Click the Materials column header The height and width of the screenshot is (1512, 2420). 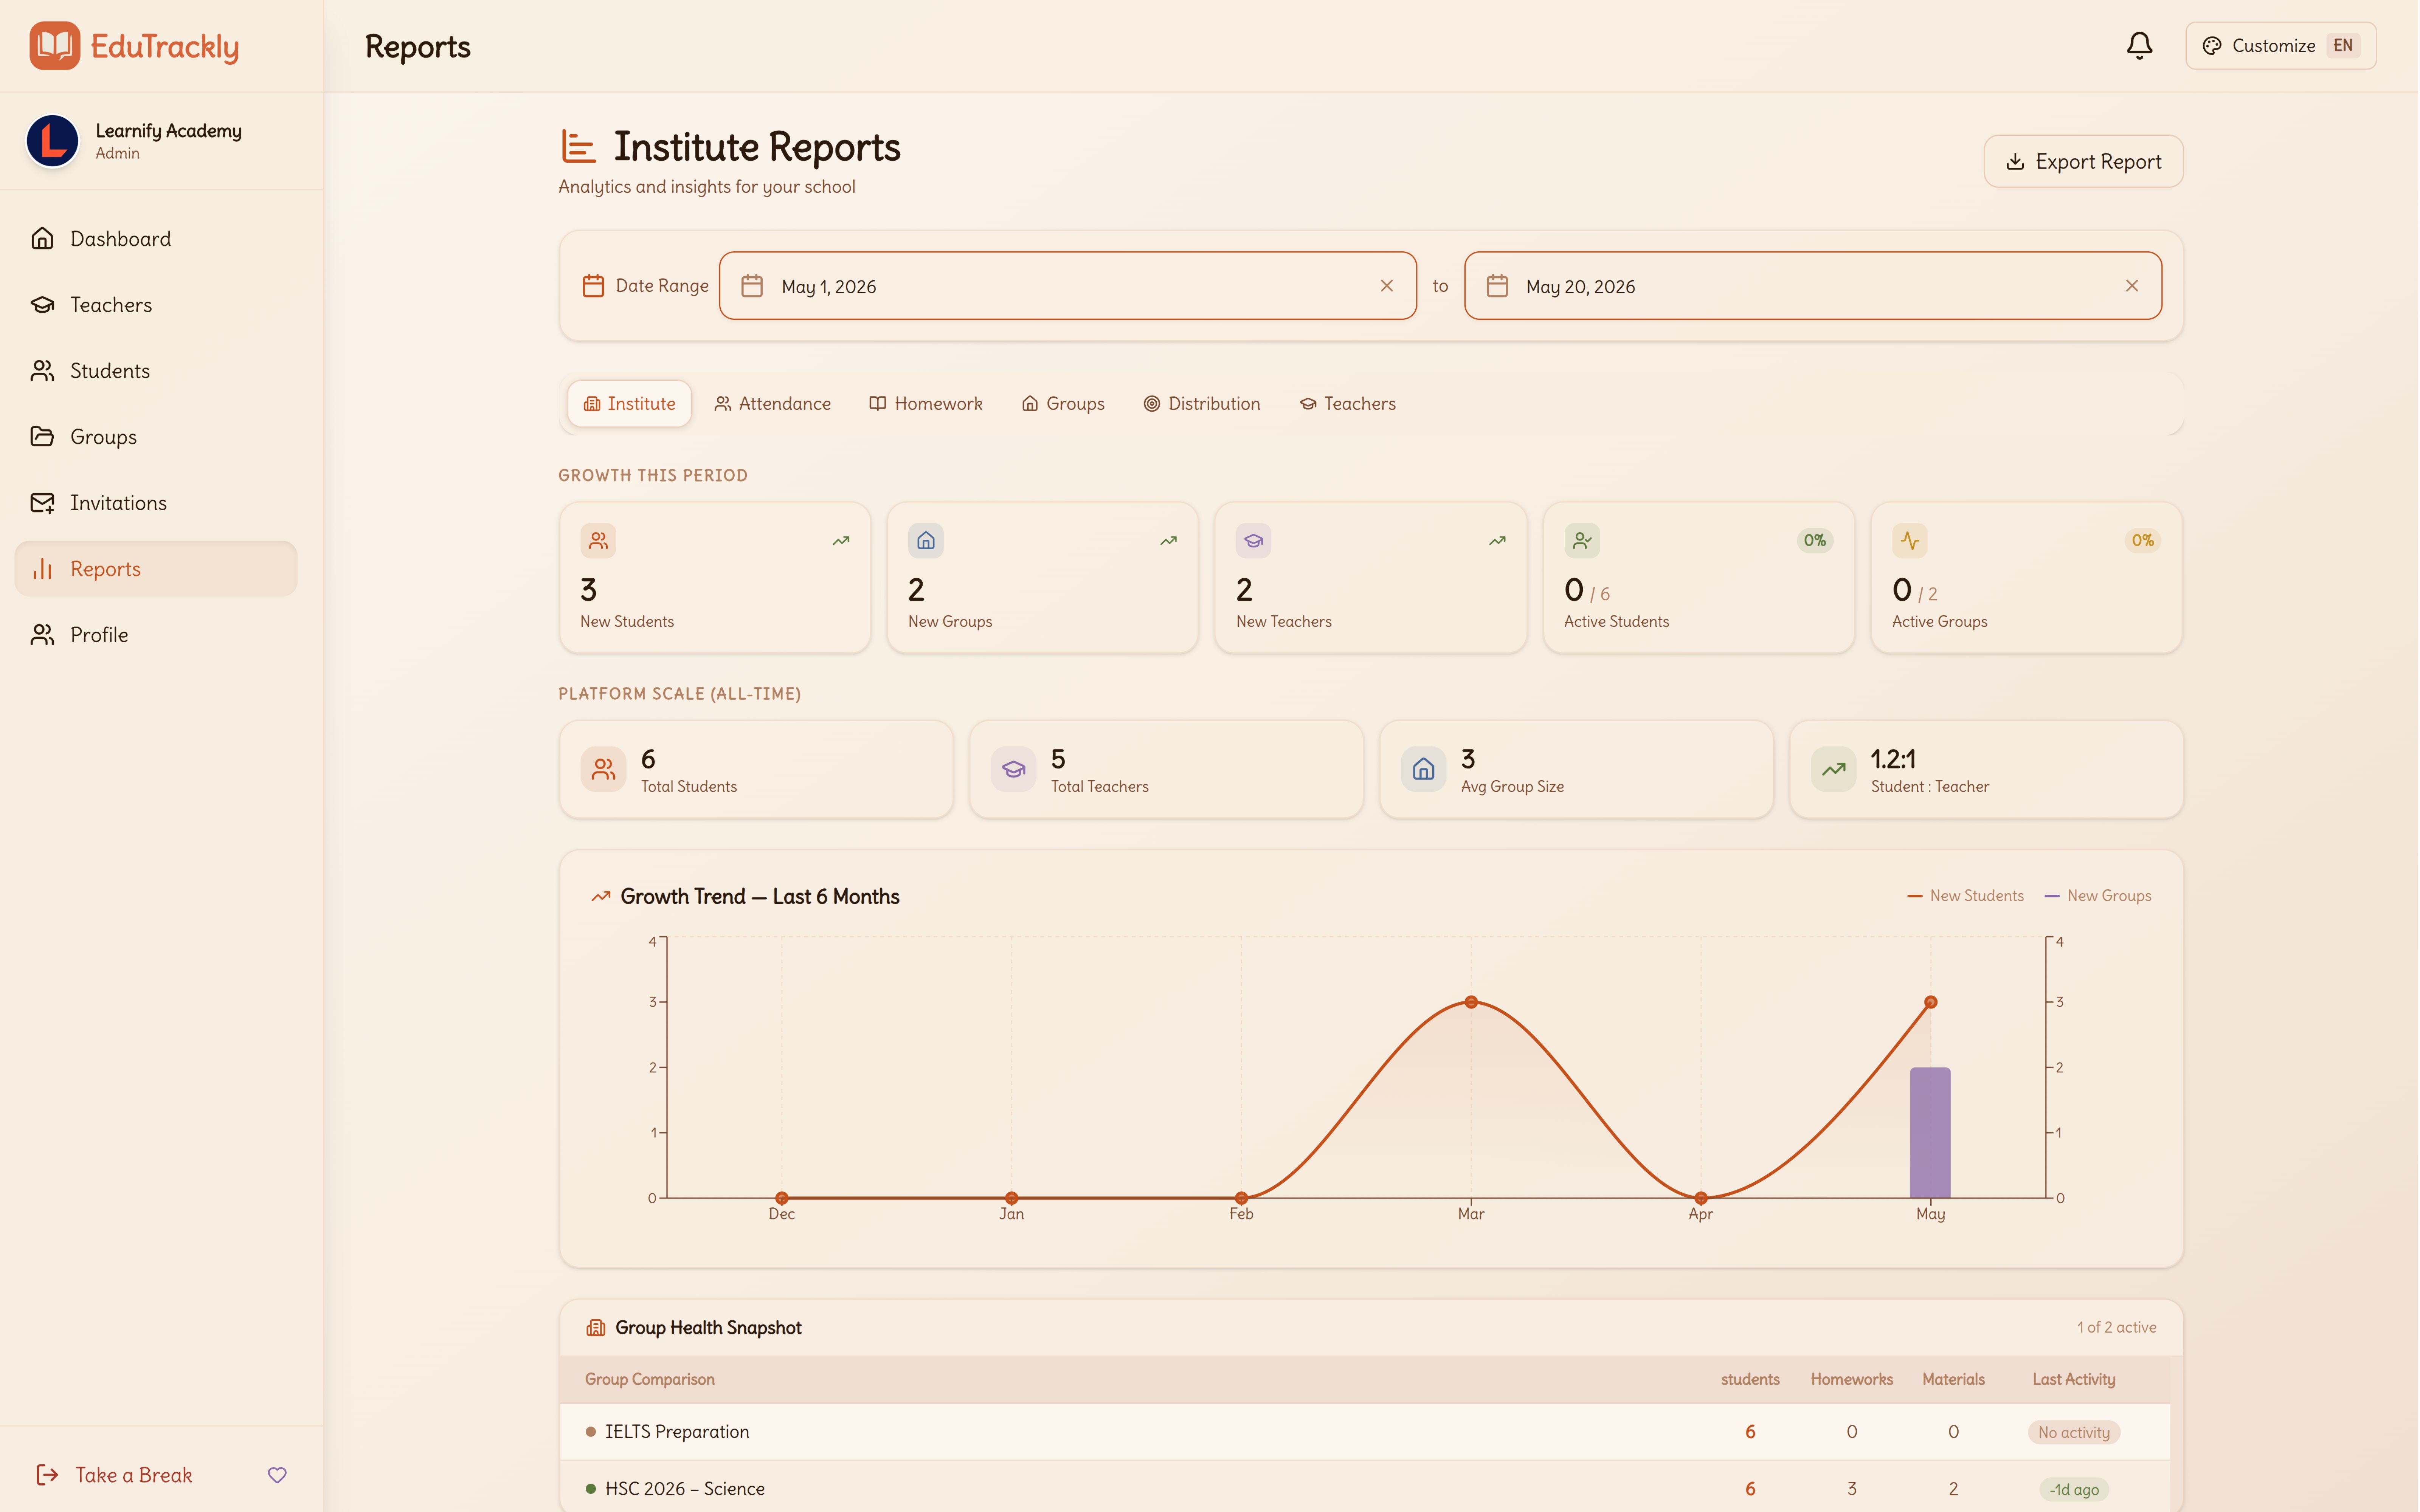pyautogui.click(x=1953, y=1380)
